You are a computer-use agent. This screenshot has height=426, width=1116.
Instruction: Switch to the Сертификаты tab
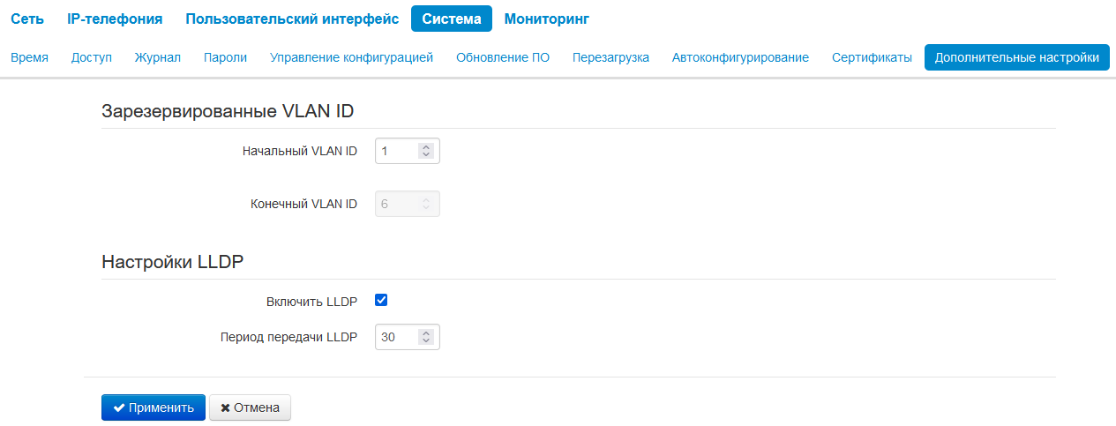pyautogui.click(x=872, y=57)
